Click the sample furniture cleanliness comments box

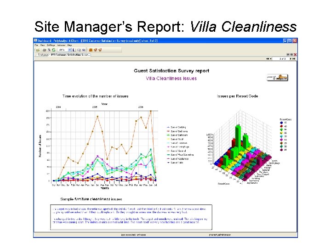[131, 217]
